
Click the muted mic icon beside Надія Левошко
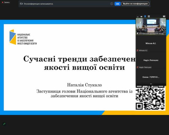(137, 67)
